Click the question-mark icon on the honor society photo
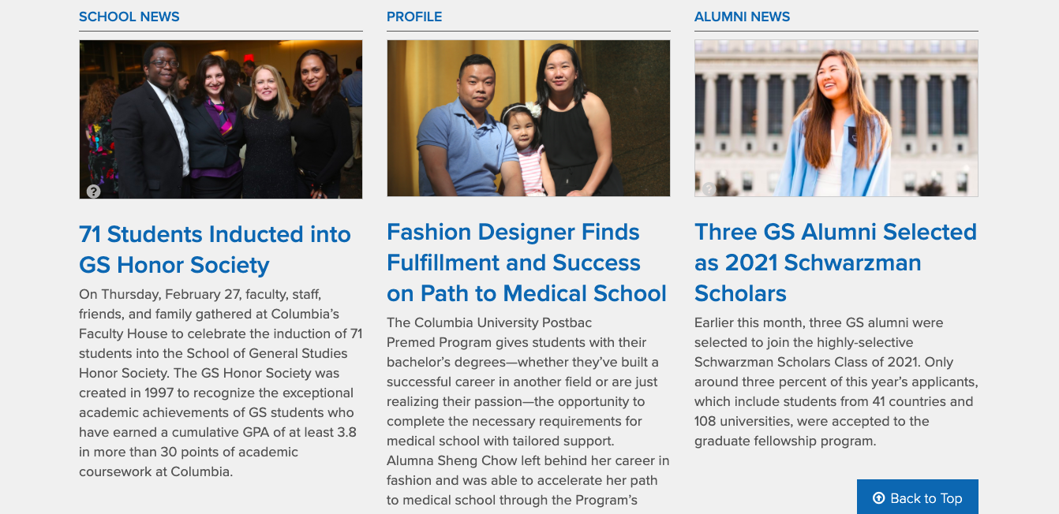This screenshot has height=514, width=1059. 94,191
